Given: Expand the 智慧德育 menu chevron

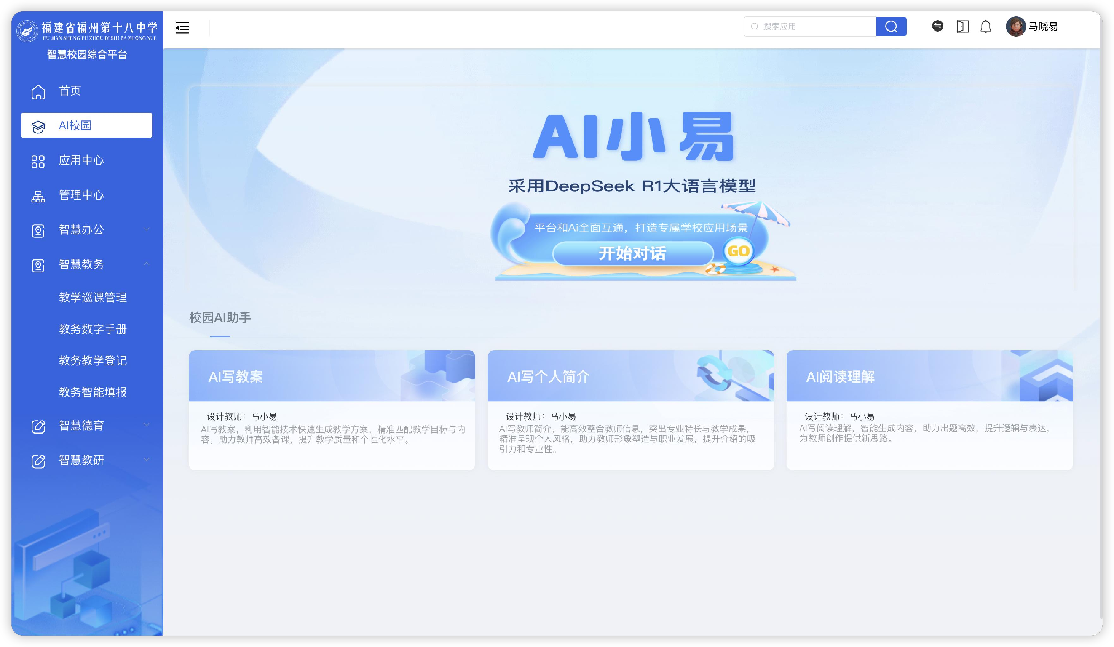Looking at the screenshot, I should (x=147, y=425).
